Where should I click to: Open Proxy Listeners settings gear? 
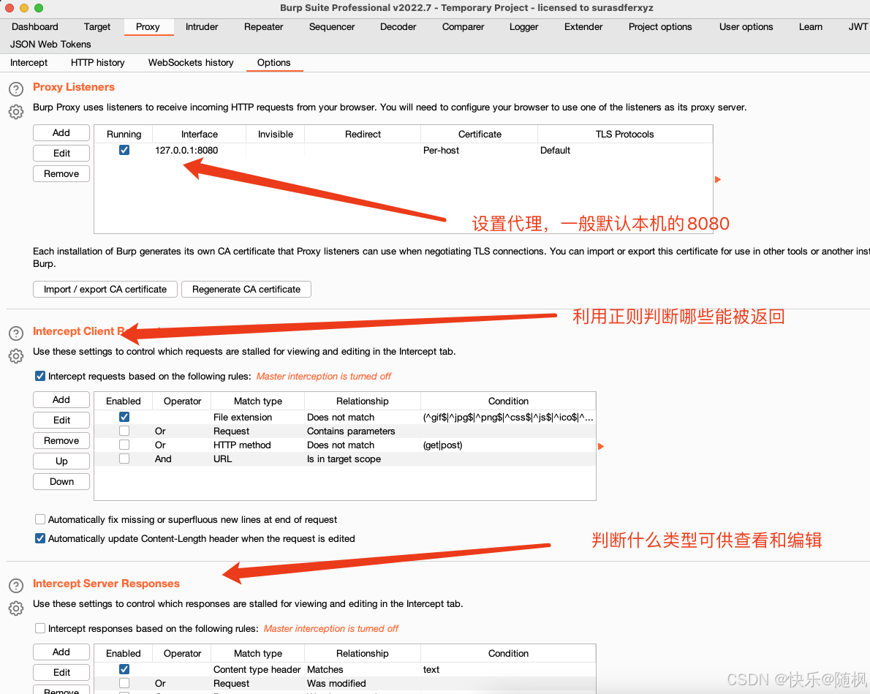(16, 112)
